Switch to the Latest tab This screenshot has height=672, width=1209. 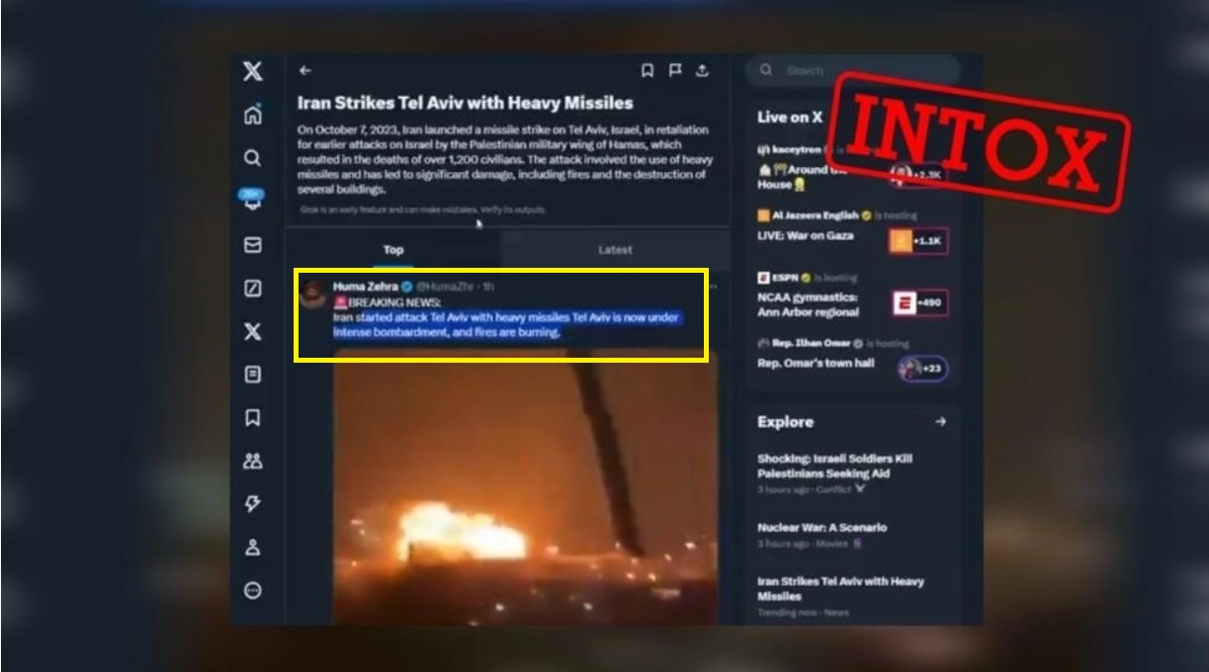[x=615, y=249]
